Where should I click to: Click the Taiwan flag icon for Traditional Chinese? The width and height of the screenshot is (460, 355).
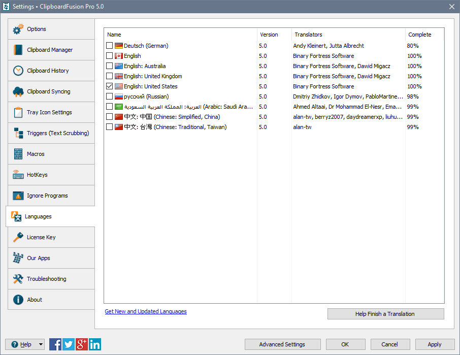click(119, 127)
